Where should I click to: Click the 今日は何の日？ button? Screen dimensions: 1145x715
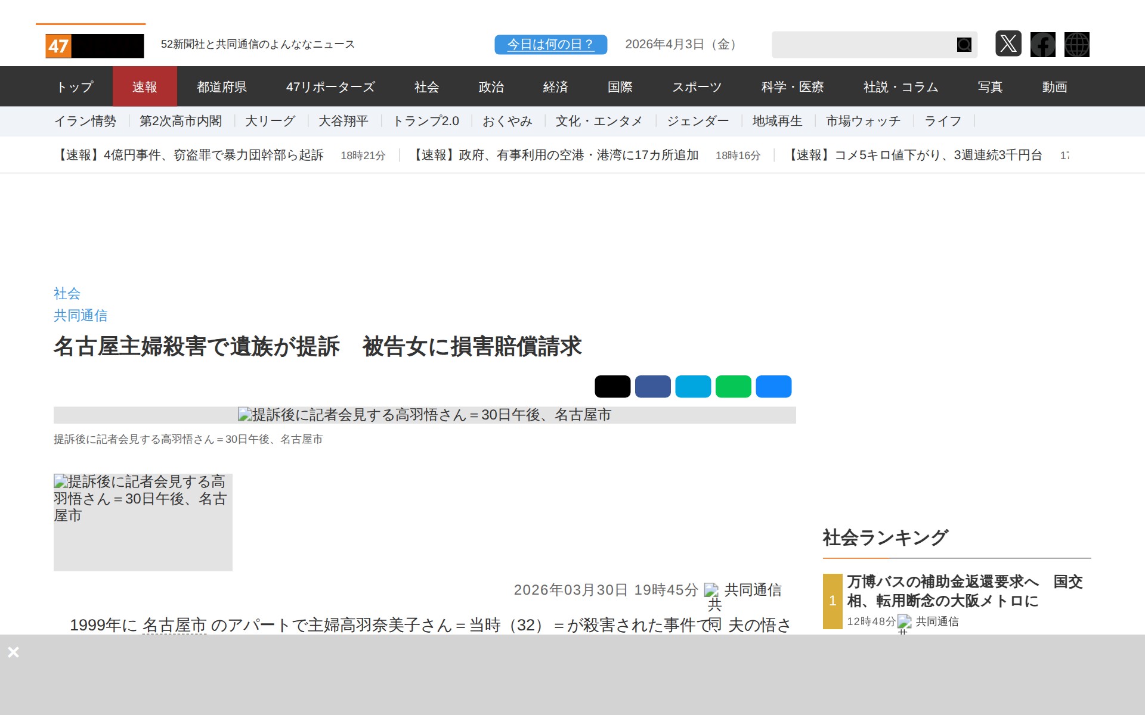coord(550,45)
